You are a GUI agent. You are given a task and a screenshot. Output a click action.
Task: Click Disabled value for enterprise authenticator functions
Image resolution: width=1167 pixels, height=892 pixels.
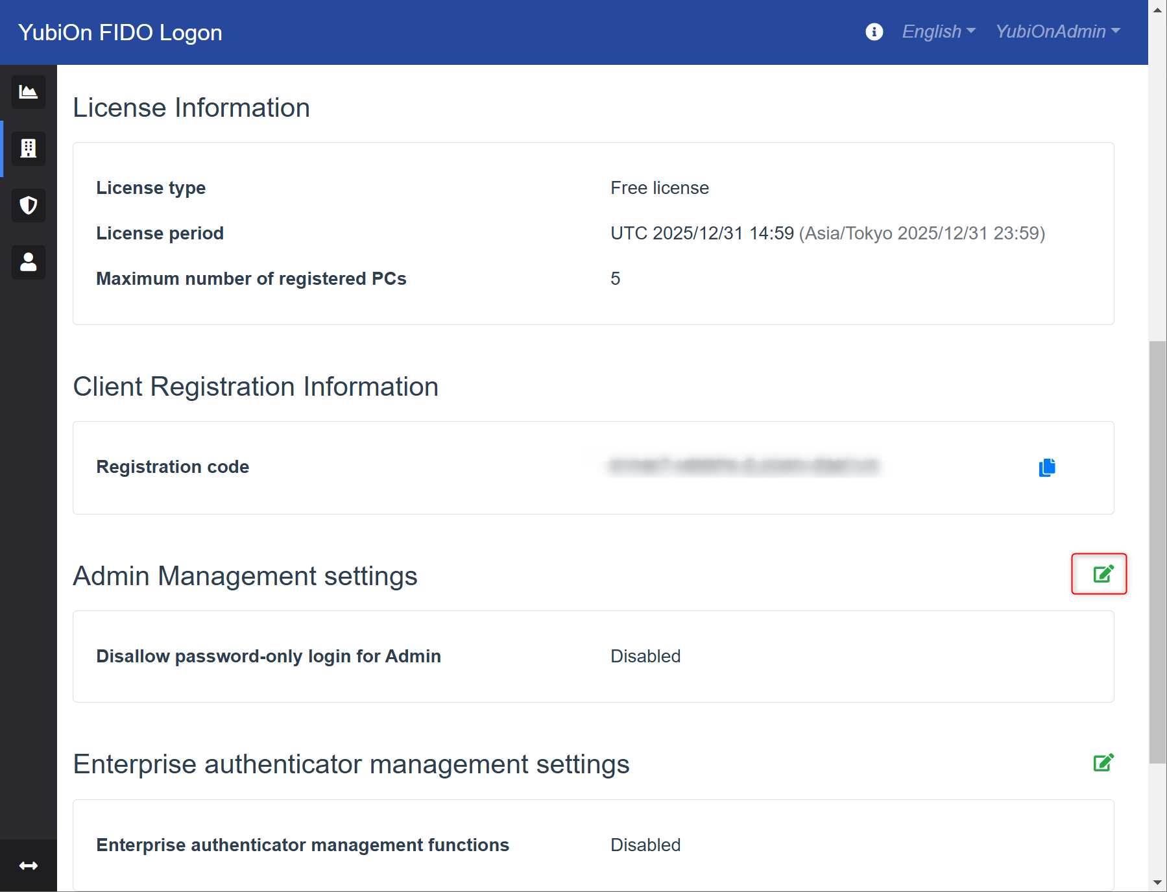645,845
